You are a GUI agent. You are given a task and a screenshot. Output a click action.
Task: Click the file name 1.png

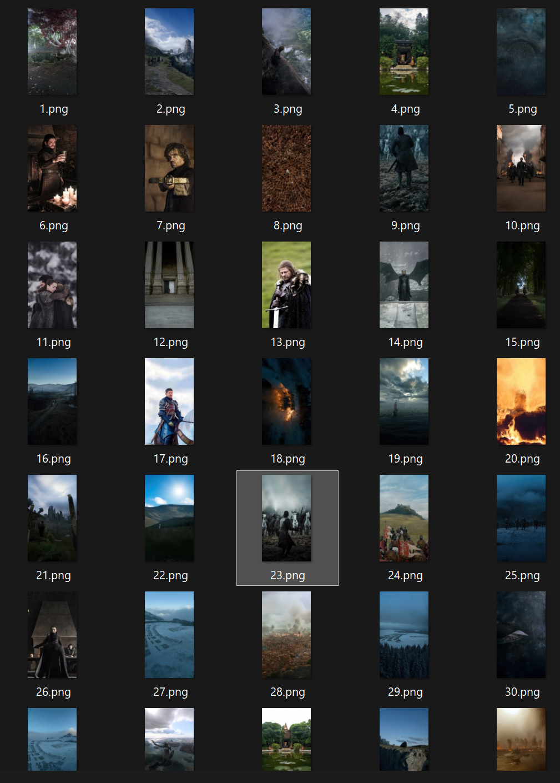(x=54, y=109)
